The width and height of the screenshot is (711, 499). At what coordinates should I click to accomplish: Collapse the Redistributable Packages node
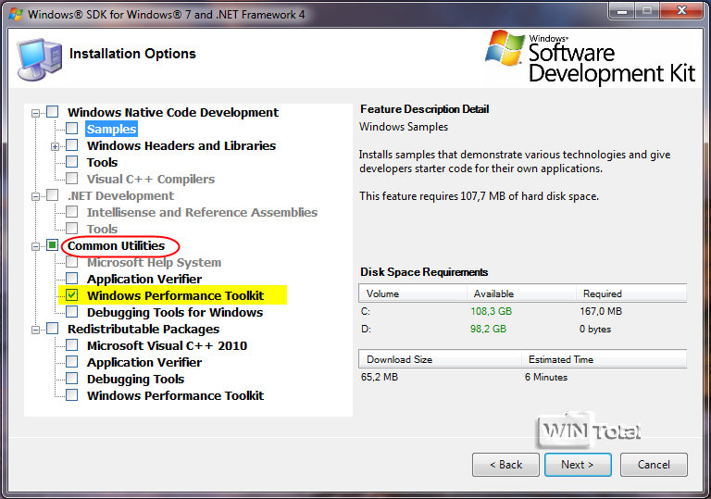(x=35, y=330)
